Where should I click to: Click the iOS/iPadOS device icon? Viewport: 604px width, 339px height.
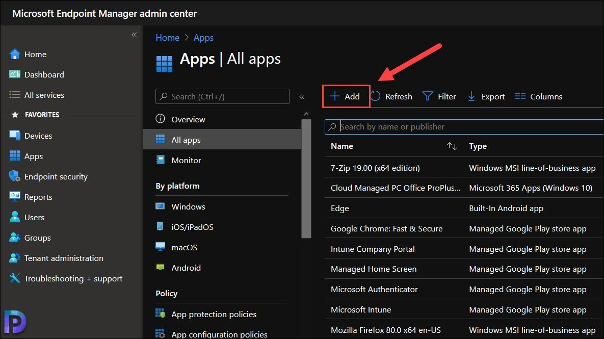coord(160,226)
